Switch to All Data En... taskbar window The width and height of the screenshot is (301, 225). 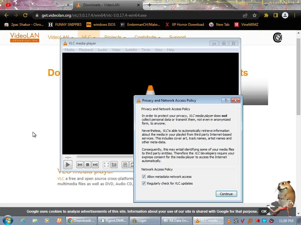coord(177,221)
